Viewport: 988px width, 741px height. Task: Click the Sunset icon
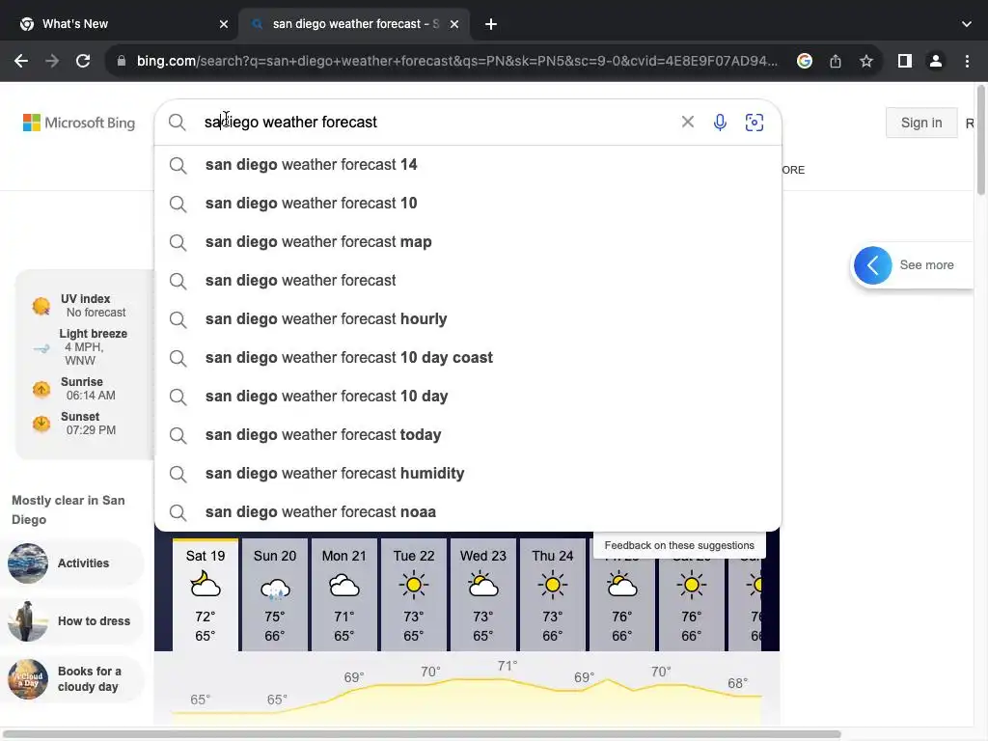pyautogui.click(x=41, y=424)
